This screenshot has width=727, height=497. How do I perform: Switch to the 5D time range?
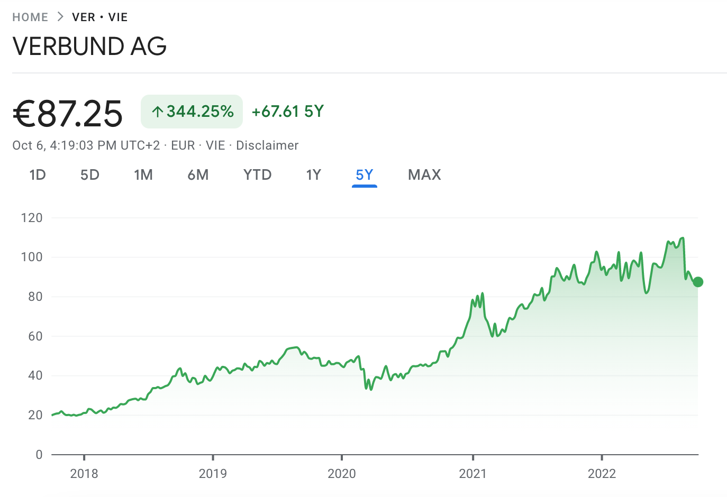tap(89, 174)
